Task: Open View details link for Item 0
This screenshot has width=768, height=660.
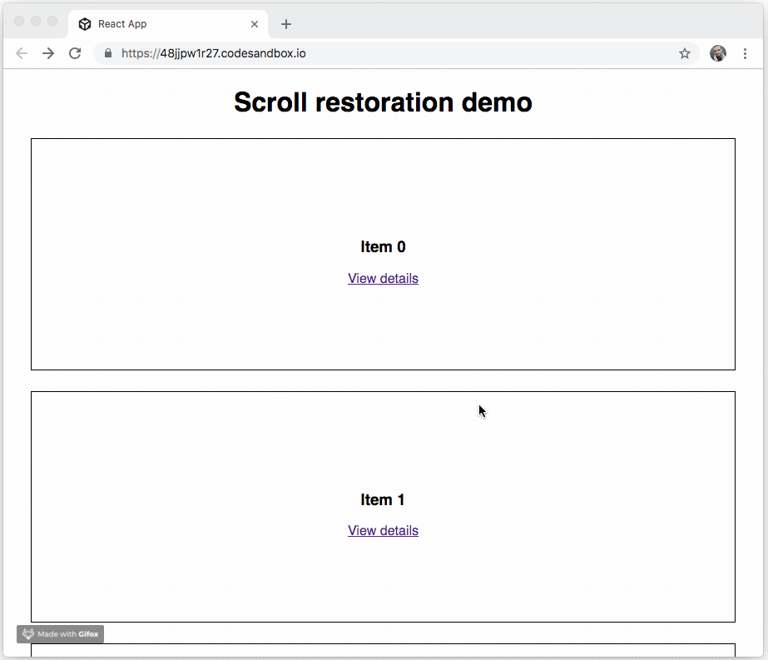Action: pos(383,278)
